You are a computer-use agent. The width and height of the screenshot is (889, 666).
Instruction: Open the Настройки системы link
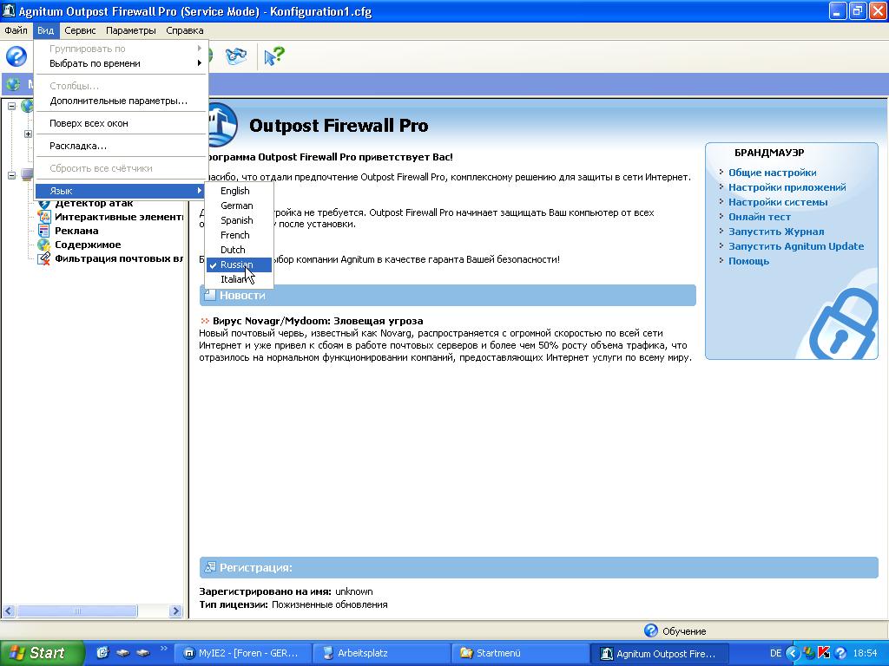coord(778,202)
